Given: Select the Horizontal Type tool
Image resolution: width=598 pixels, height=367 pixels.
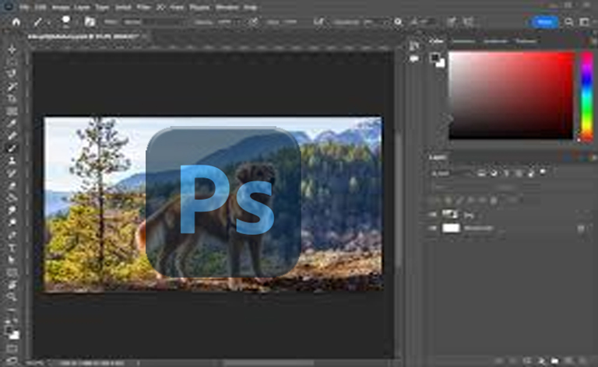Looking at the screenshot, I should tap(12, 247).
